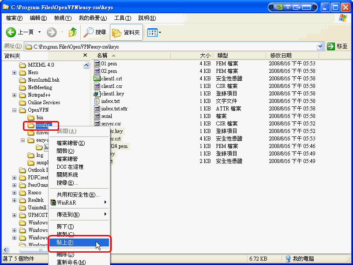Click the folder tree scroll-up arrow
Screen dimensions: 353x265
(x=86, y=65)
